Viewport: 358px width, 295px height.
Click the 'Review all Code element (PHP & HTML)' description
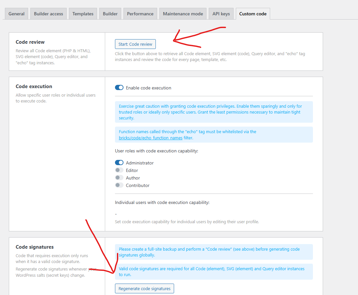point(53,56)
